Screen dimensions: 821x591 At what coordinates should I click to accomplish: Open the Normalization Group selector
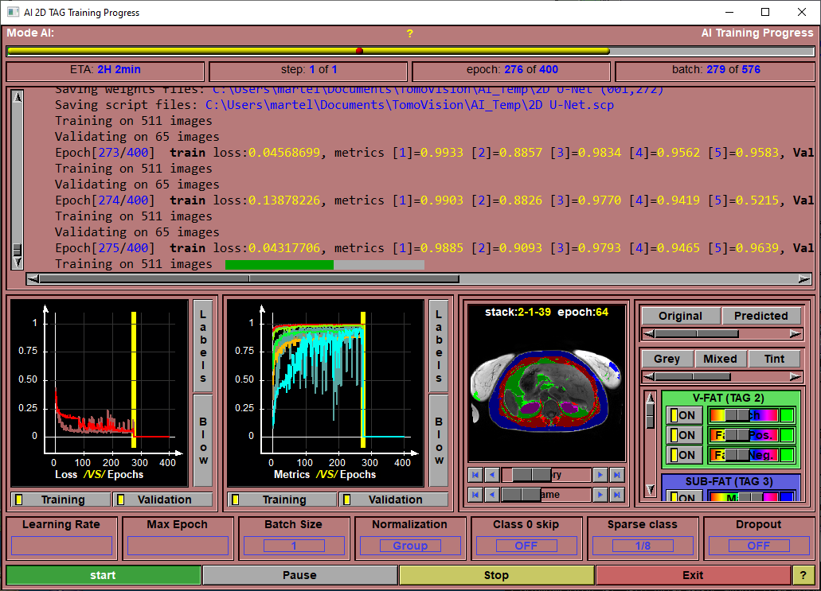click(410, 546)
